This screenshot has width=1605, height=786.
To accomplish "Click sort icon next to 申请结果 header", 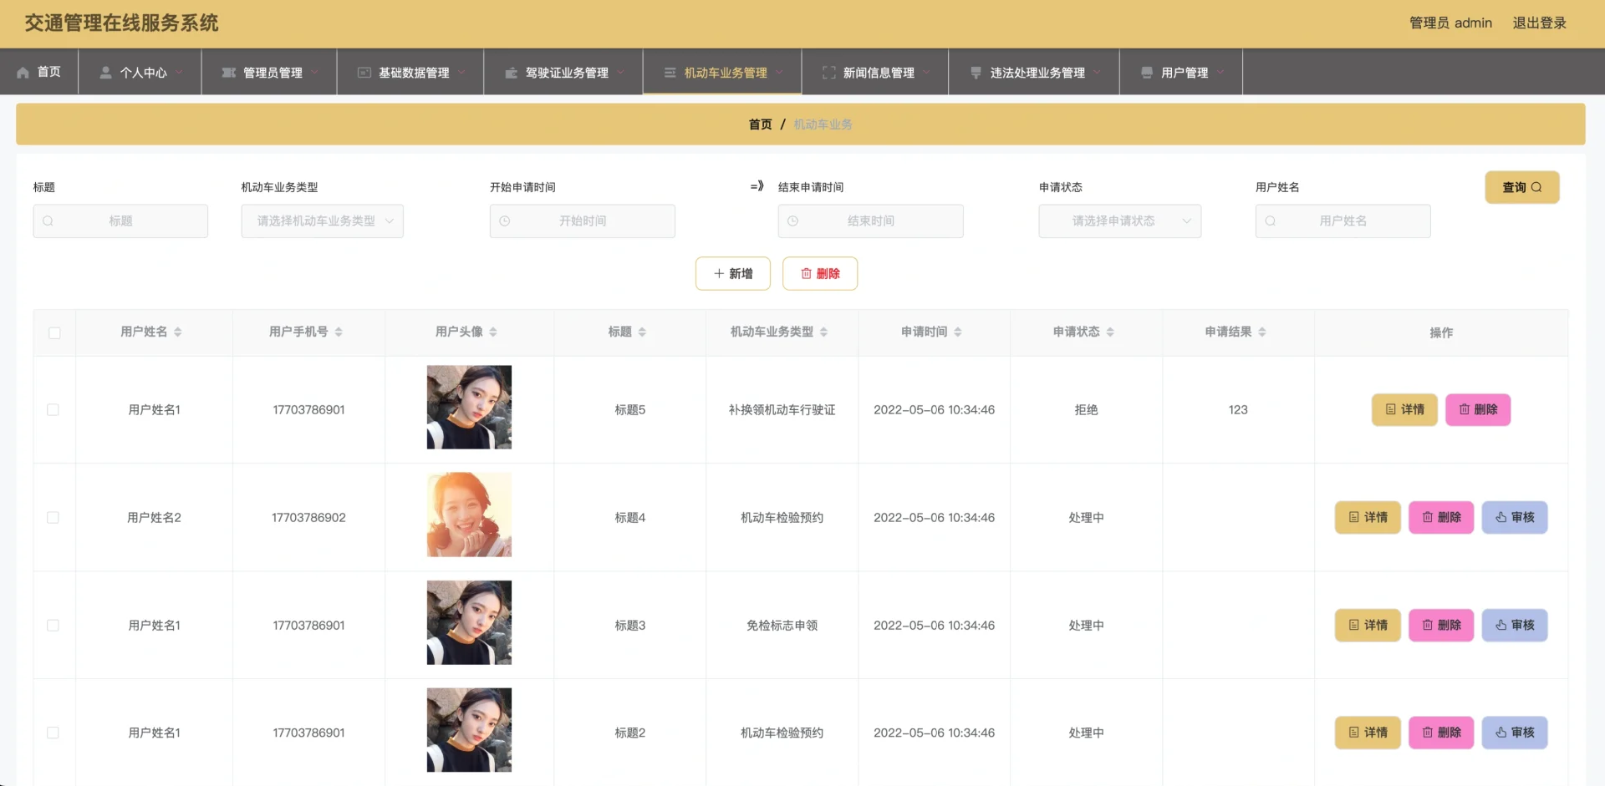I will click(x=1262, y=332).
